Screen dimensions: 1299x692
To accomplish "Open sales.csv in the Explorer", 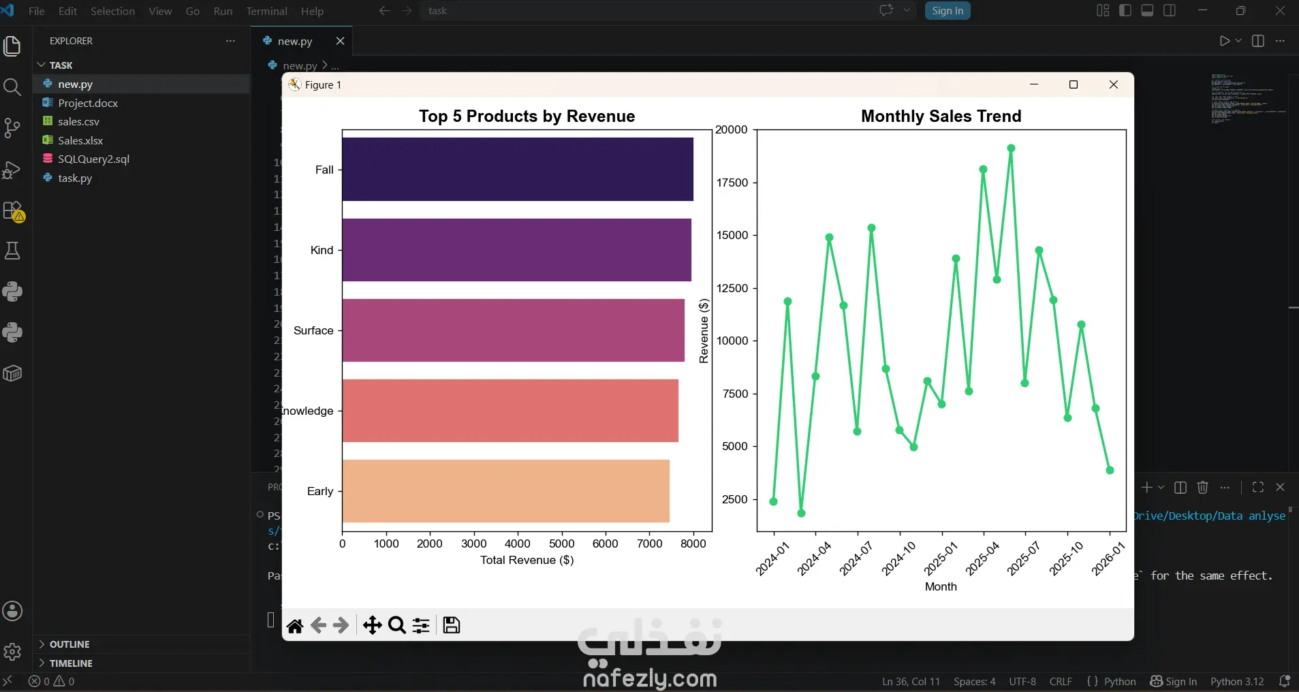I will (78, 121).
